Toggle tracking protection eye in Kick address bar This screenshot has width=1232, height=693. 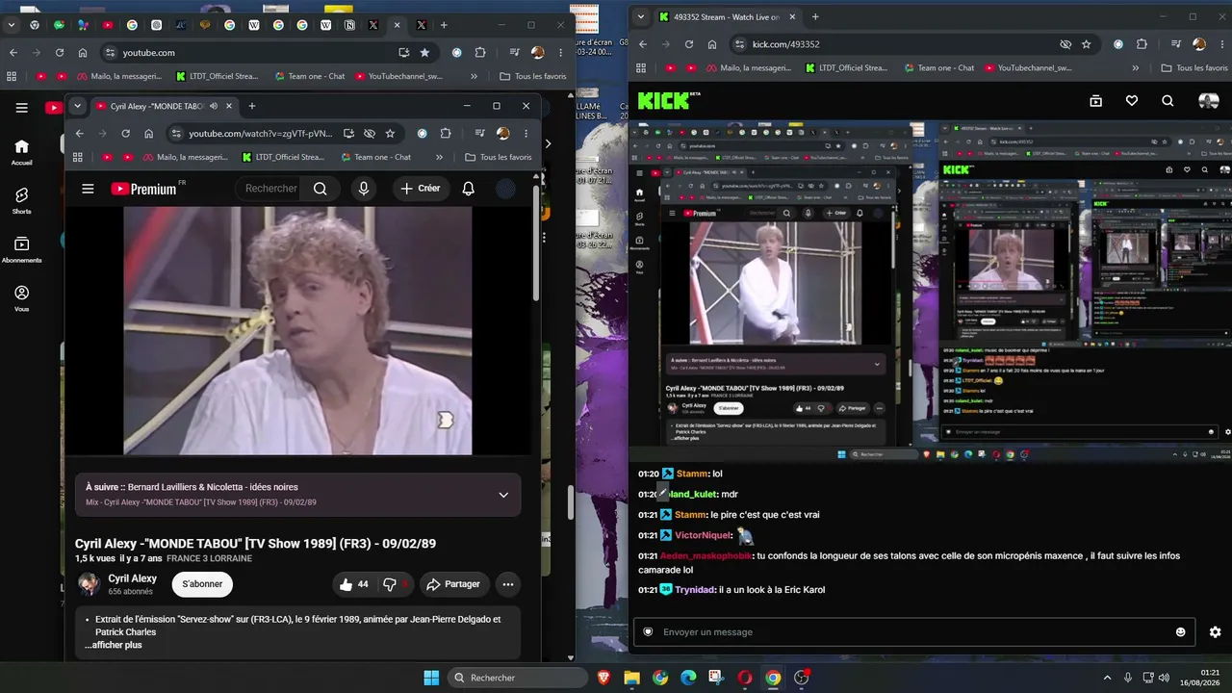click(1065, 44)
